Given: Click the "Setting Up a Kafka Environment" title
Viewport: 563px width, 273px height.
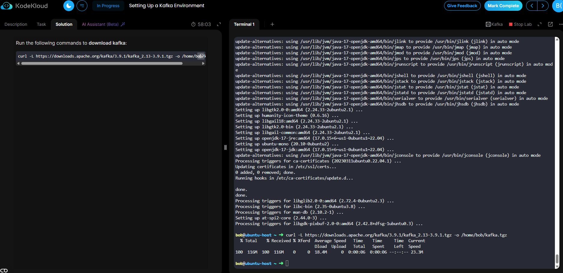Looking at the screenshot, I should click(167, 6).
